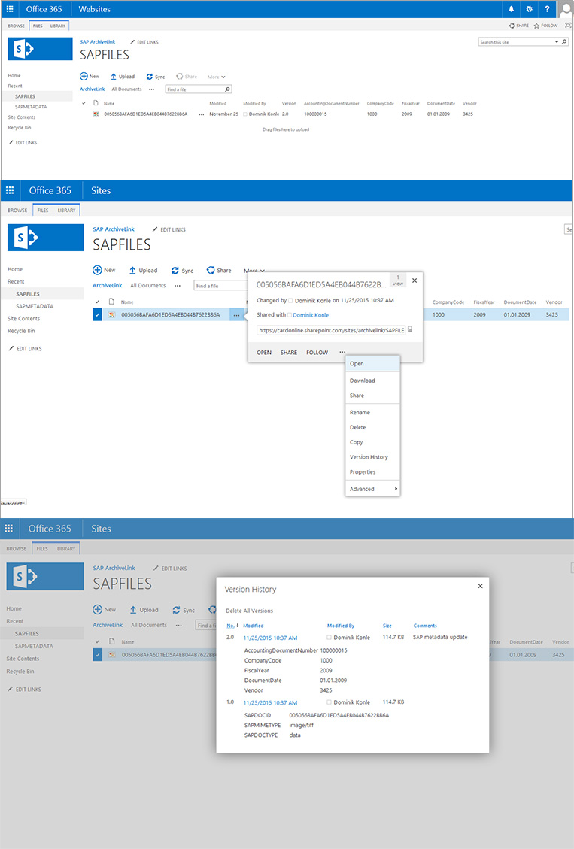The width and height of the screenshot is (574, 849).
Task: Click Size column header in Version History
Action: pos(387,626)
